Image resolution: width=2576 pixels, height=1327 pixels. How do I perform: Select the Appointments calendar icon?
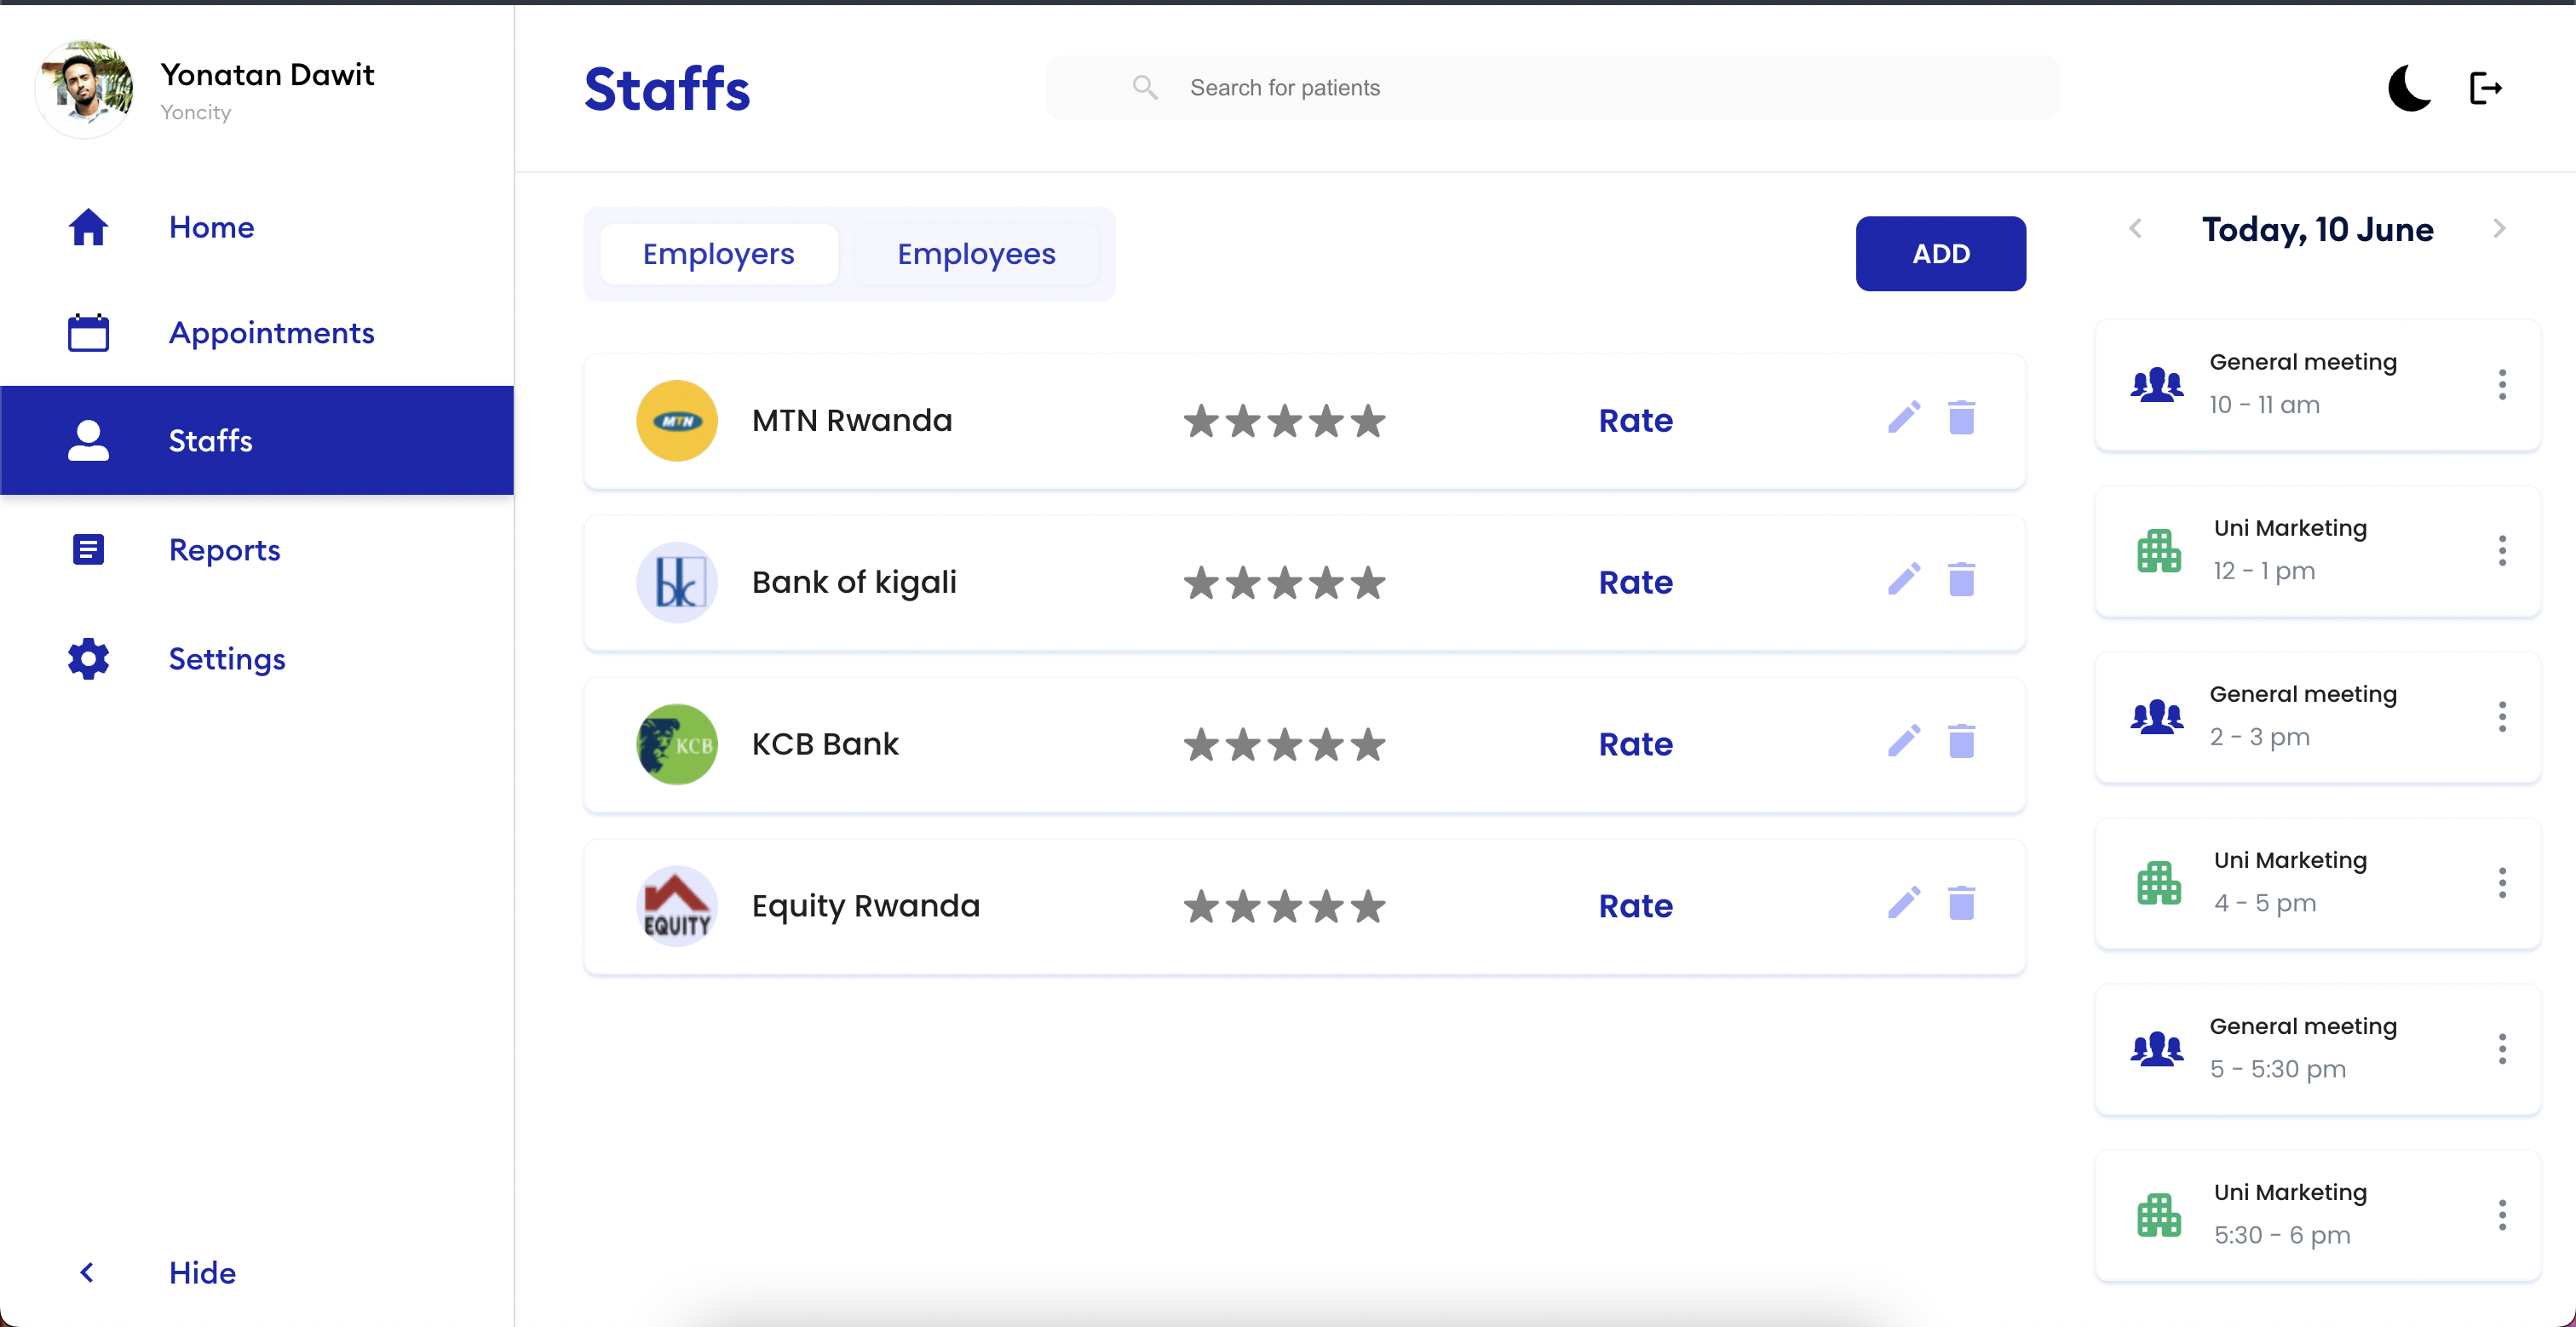coord(88,333)
